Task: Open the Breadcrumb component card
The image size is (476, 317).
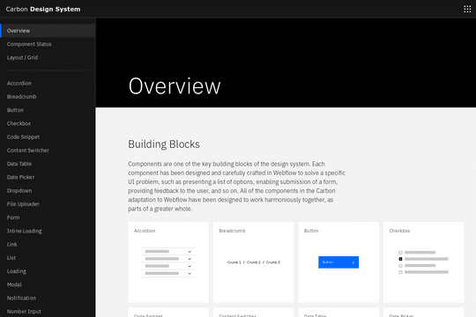Action: tap(254, 262)
